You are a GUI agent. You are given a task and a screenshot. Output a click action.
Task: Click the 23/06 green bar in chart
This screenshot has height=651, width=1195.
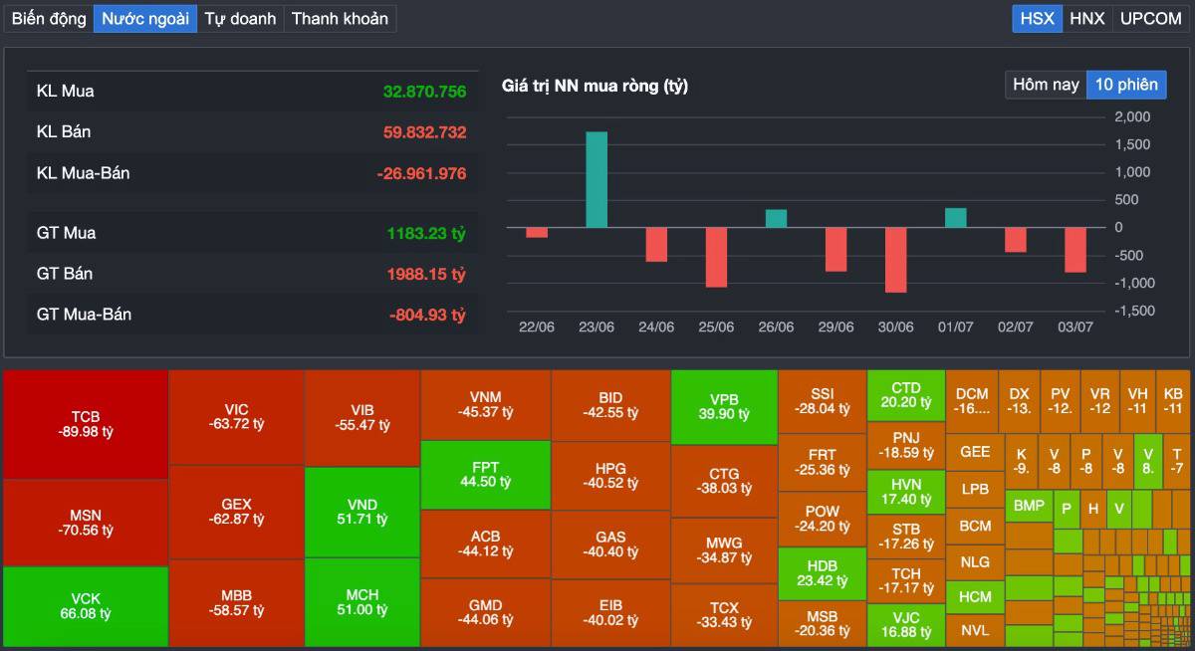597,179
